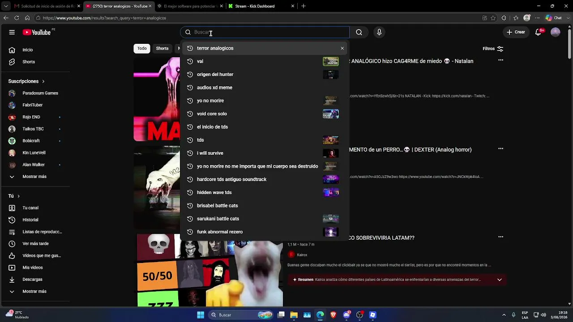
Task: Open the YouTube guide hamburger menu
Action: [x=12, y=32]
